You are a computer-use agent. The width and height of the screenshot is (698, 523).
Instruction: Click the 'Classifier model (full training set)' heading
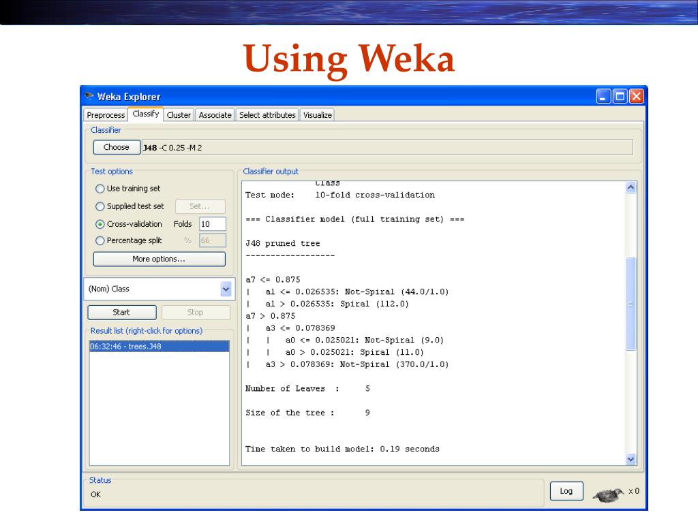click(354, 219)
